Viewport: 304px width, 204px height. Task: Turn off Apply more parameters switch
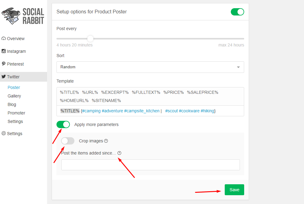tap(63, 124)
